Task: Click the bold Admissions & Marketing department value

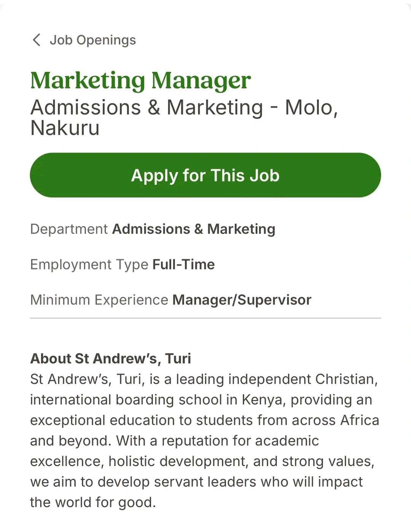Action: click(x=193, y=229)
